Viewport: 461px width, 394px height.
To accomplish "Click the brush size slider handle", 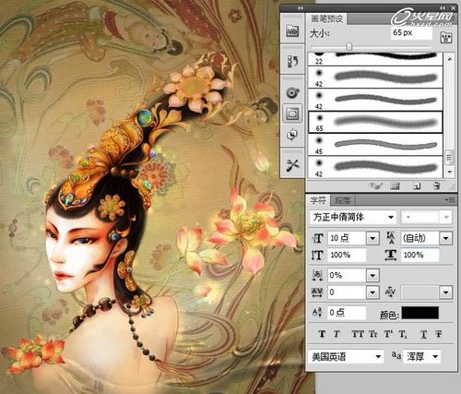I will click(349, 47).
